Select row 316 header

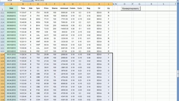[2, 29]
